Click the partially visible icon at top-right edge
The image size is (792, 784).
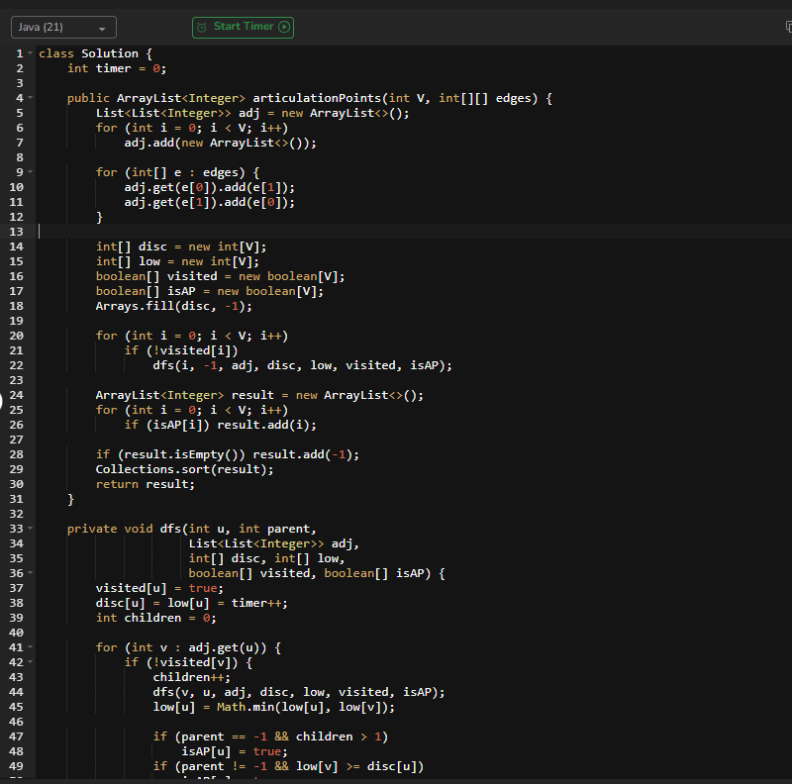click(x=788, y=28)
